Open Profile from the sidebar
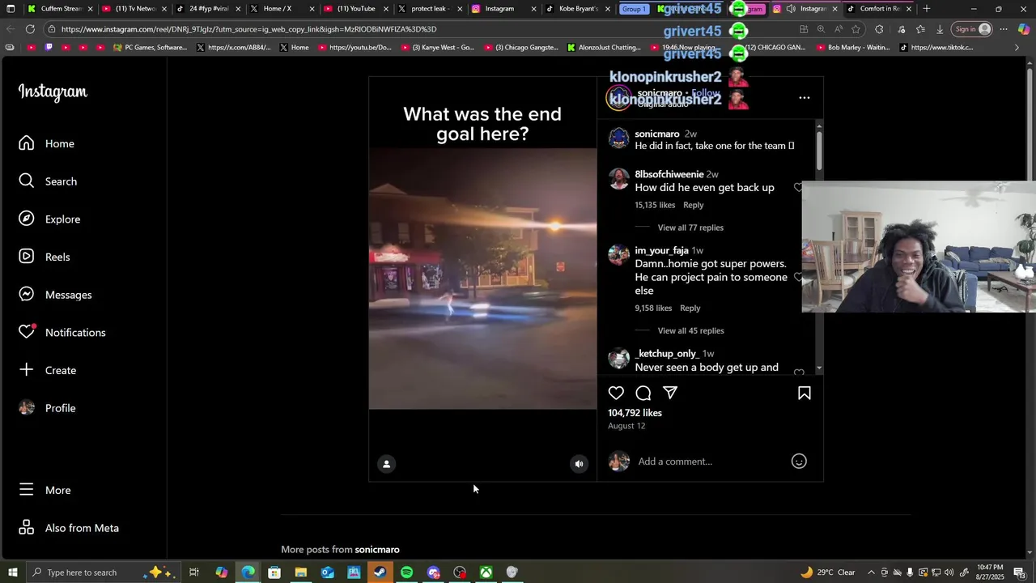Image resolution: width=1036 pixels, height=583 pixels. tap(47, 408)
